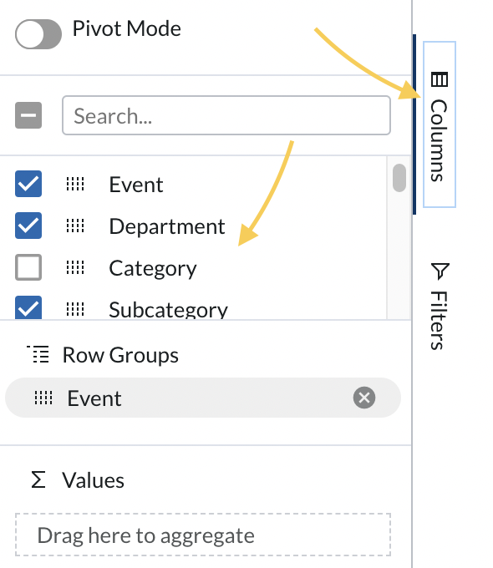
Task: Toggle the Pivot Mode switch
Action: click(x=38, y=34)
